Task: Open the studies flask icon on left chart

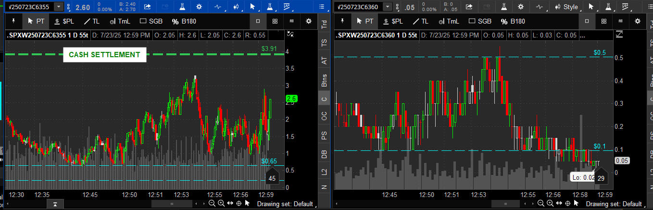Action: [182, 7]
